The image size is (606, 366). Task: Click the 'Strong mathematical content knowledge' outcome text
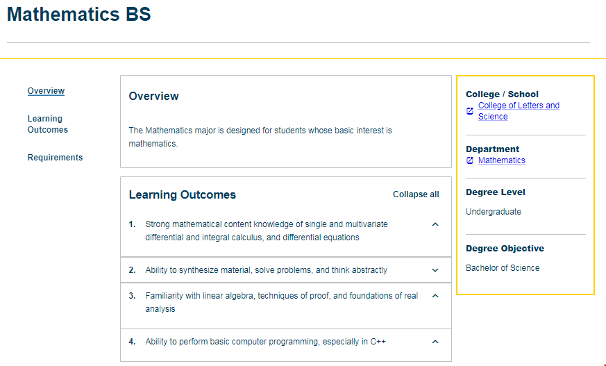[266, 231]
